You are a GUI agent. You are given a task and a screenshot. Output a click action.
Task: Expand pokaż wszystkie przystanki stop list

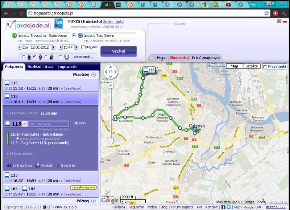point(38,139)
